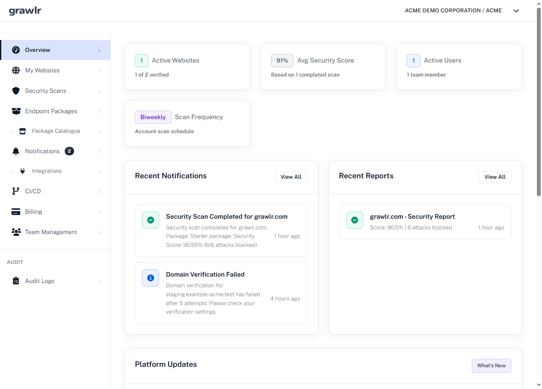The image size is (542, 389).
Task: Open the ACME account switcher dropdown arrow
Action: 516,11
